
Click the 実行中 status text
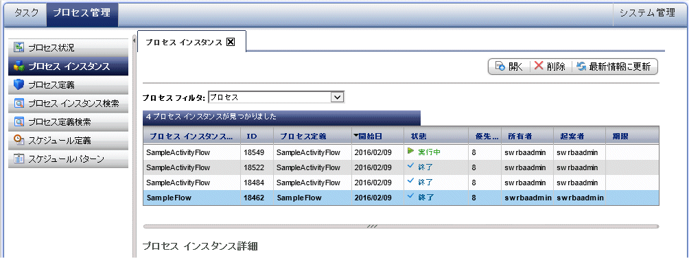pyautogui.click(x=428, y=152)
